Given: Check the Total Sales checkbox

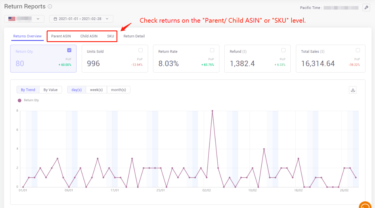Looking at the screenshot, I should pyautogui.click(x=358, y=50).
